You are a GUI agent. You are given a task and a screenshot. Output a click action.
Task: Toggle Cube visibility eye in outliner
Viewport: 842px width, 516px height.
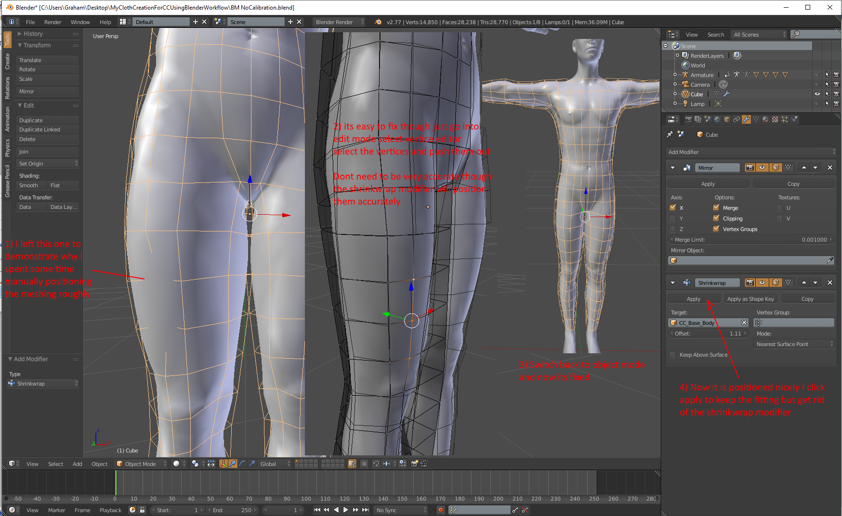click(817, 94)
